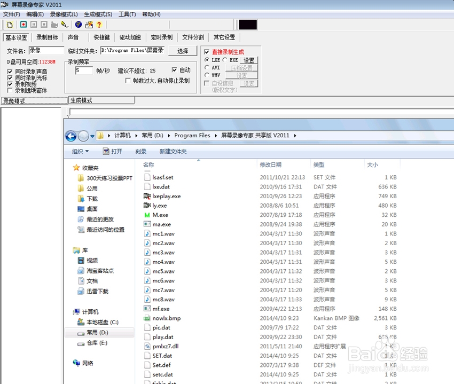
Task: Toggle the 同时录制光标 checkbox
Action: pyautogui.click(x=10, y=78)
